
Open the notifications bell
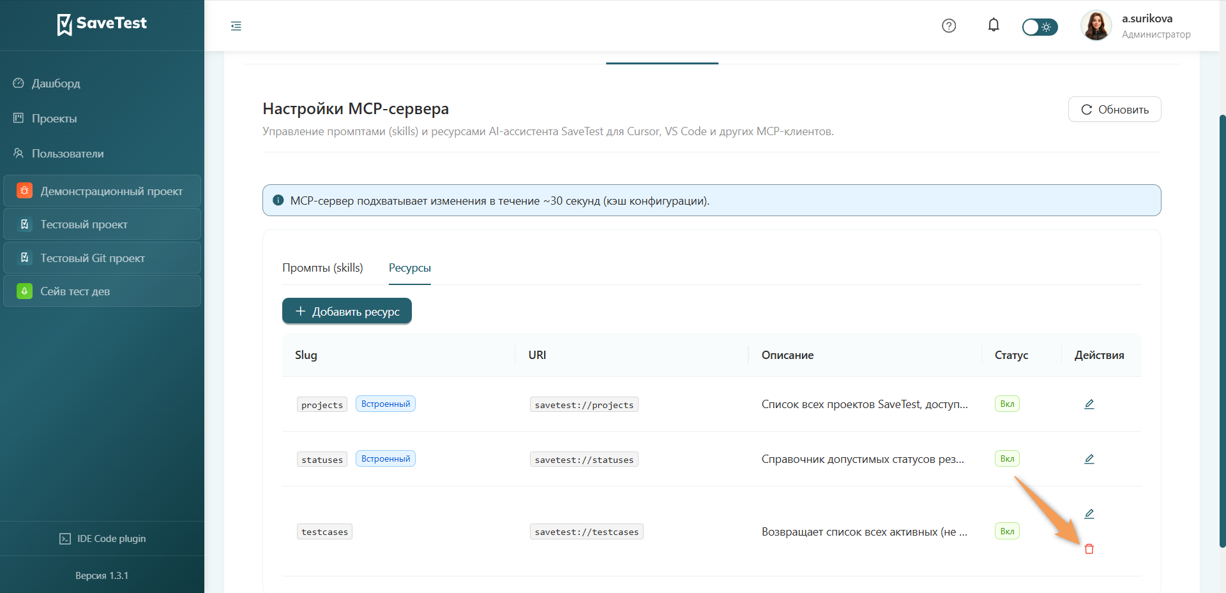[x=994, y=25]
